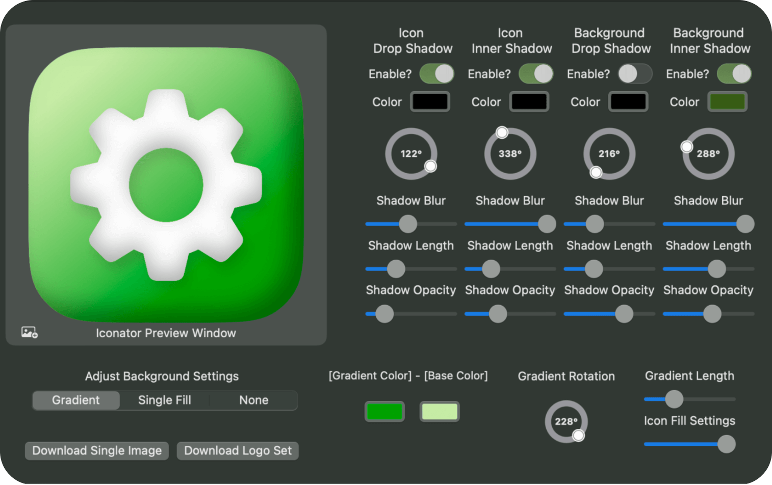Viewport: 772px width, 485px height.
Task: Switch to Single Fill background
Action: pyautogui.click(x=165, y=400)
